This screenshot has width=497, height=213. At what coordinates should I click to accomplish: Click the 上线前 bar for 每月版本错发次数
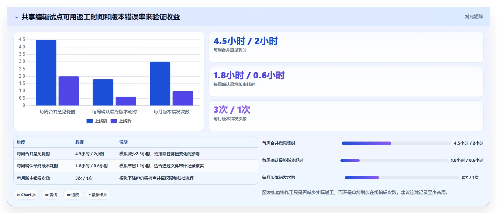(160, 84)
